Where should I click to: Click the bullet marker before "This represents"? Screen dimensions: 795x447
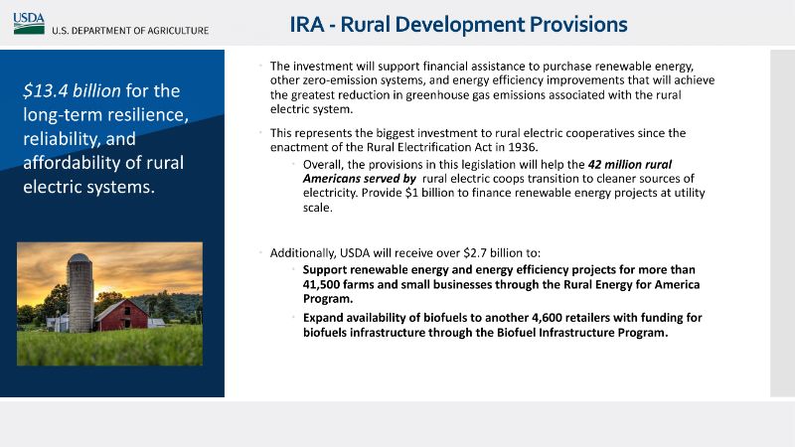259,133
